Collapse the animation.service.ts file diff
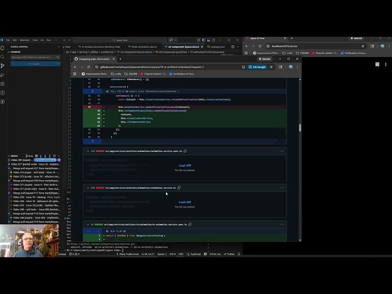This screenshot has width=392, height=294. click(x=88, y=188)
